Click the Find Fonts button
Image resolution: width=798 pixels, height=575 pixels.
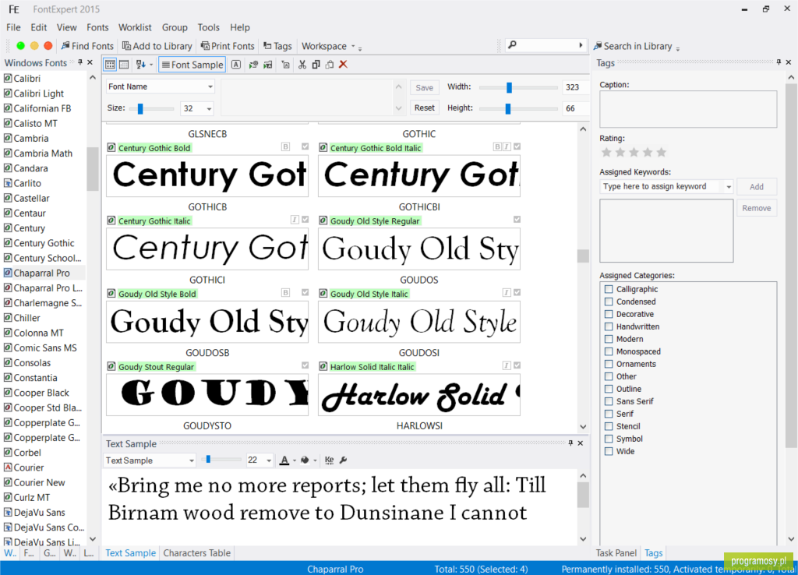(87, 46)
